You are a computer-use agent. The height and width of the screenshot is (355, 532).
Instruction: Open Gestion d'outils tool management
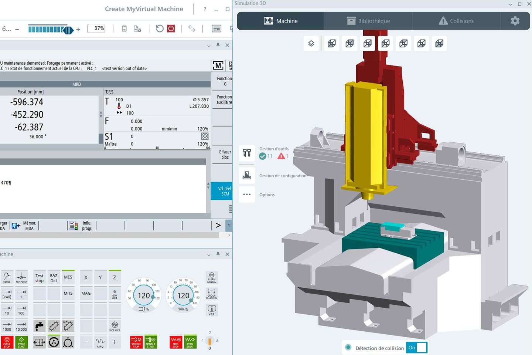coord(247,153)
